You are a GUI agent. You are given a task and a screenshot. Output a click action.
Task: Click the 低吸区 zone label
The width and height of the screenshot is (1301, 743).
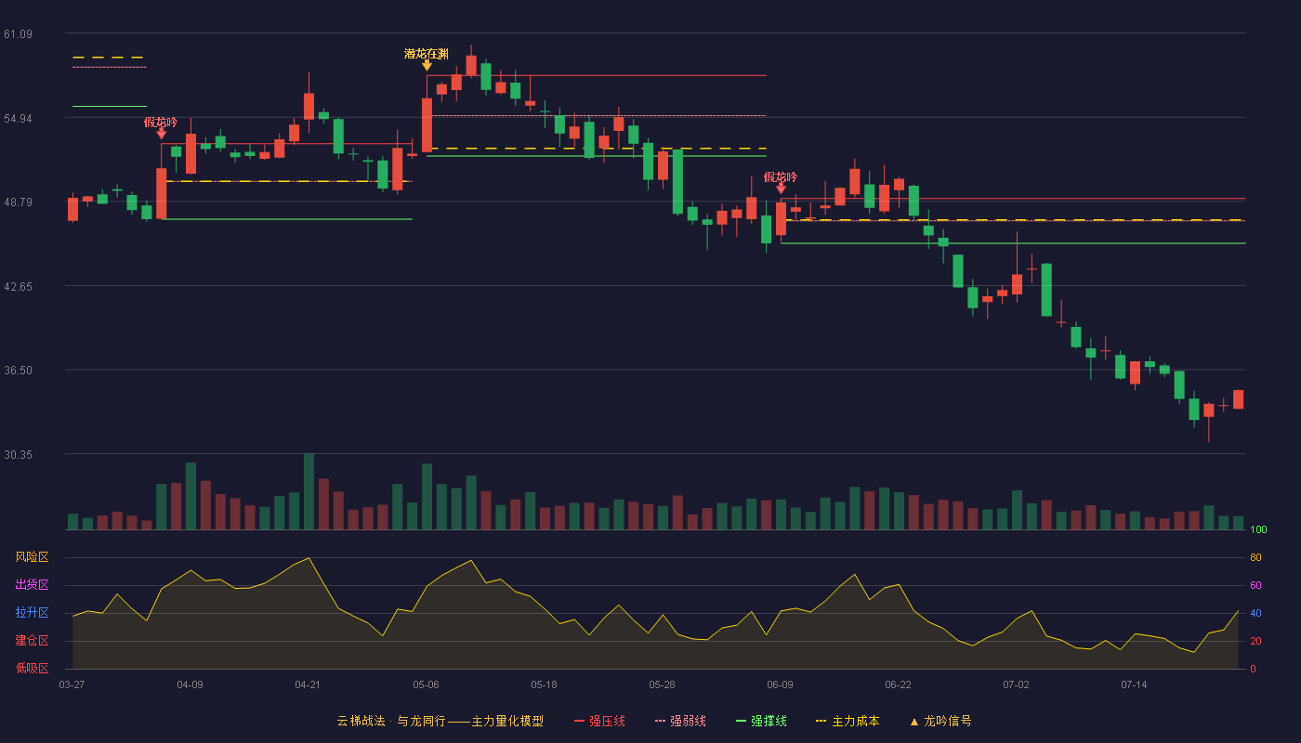pyautogui.click(x=32, y=668)
